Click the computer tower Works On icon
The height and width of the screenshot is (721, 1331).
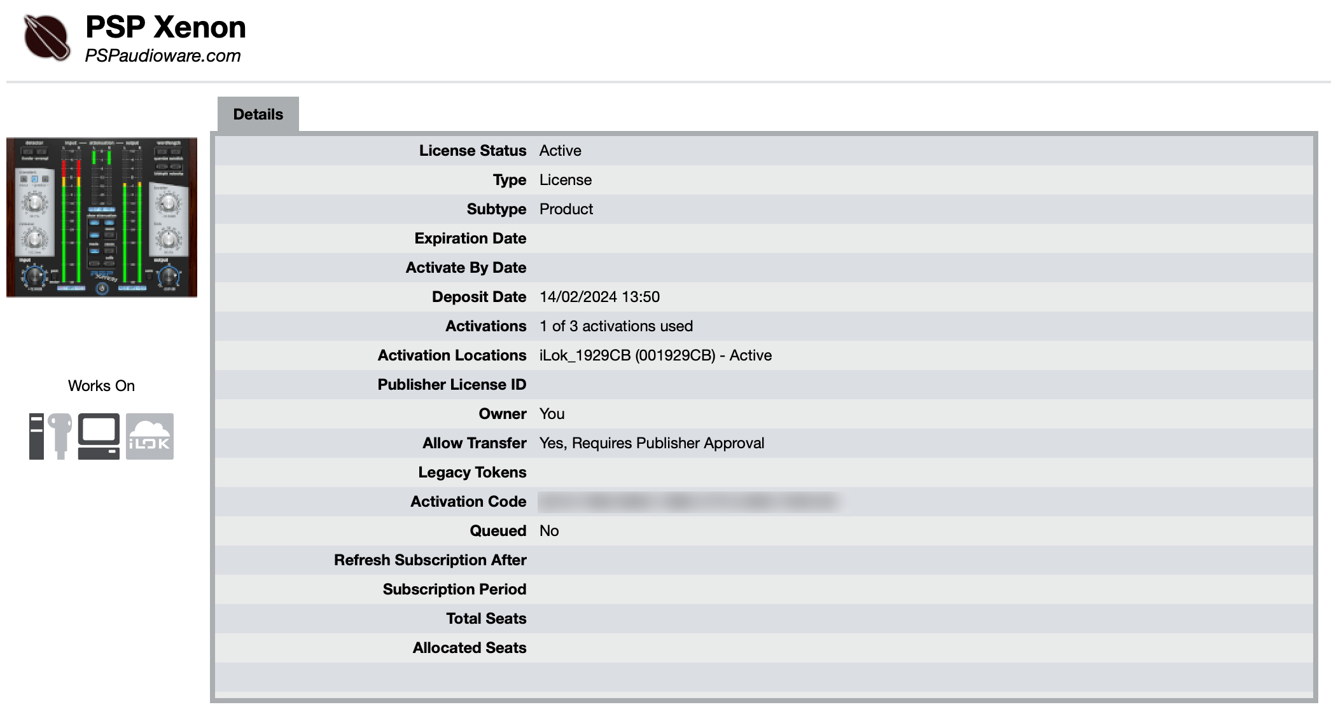pos(36,436)
